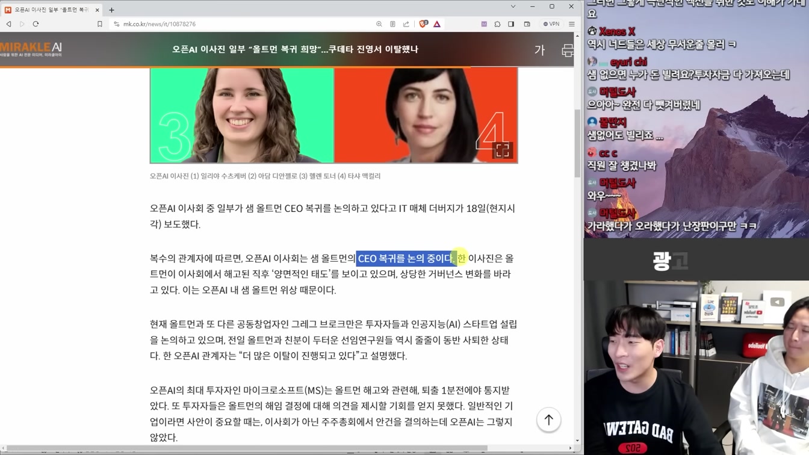Click the 가 font size button
This screenshot has height=455, width=809.
click(539, 51)
